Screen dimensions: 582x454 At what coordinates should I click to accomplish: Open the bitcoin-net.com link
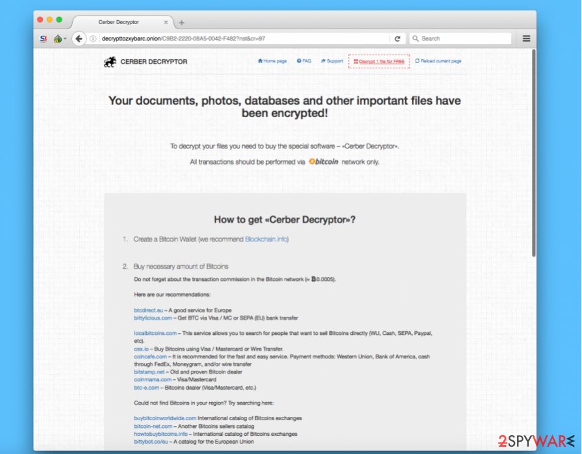153,427
